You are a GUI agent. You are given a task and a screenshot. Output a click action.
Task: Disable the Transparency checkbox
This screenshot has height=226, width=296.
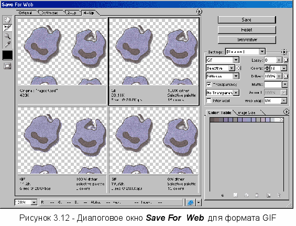tap(209, 84)
